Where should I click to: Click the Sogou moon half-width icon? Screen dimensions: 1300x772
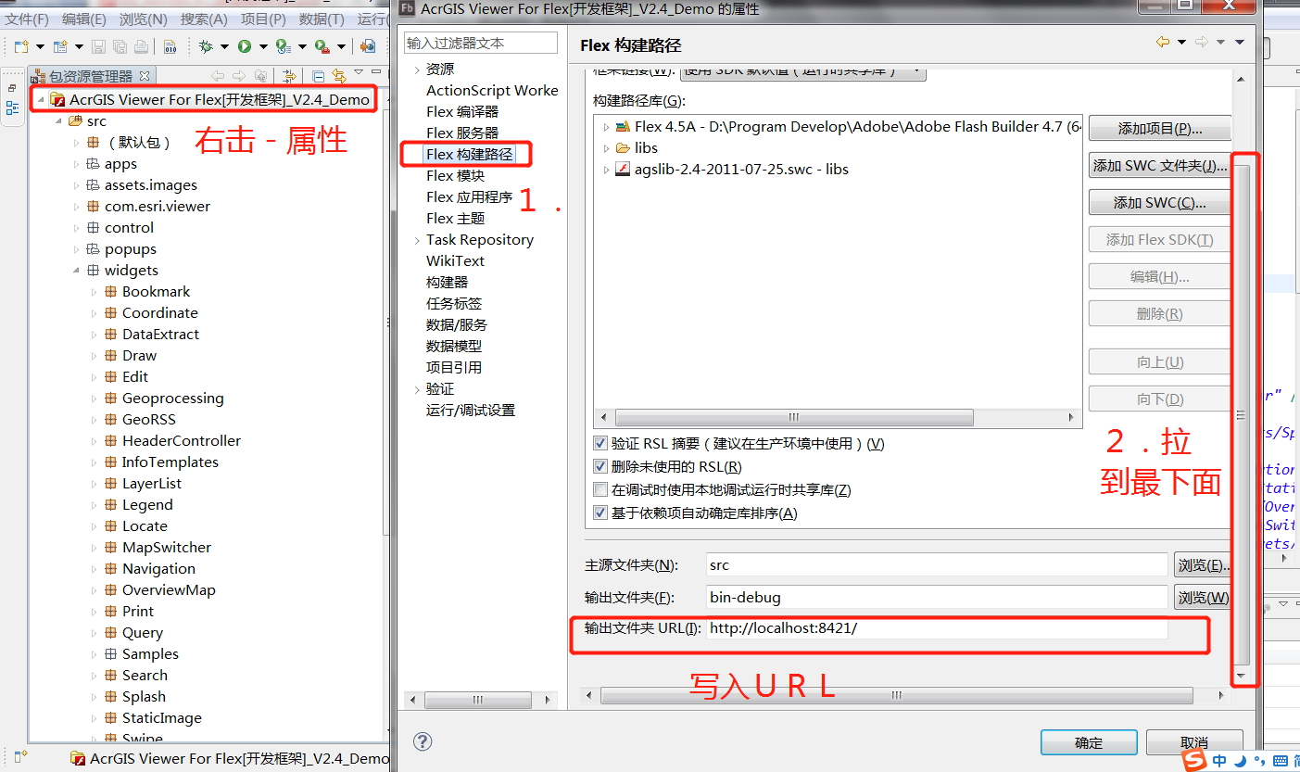click(1241, 760)
